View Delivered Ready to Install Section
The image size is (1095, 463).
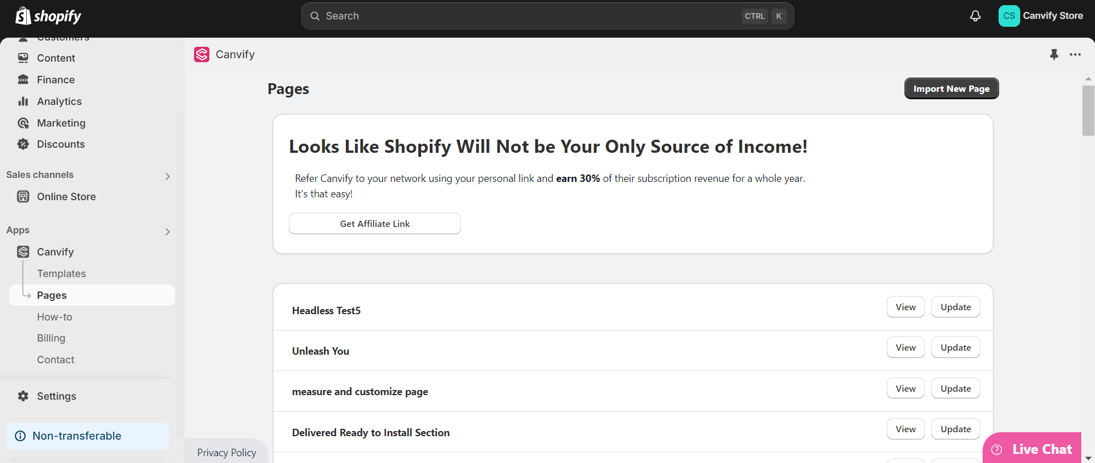coord(906,429)
